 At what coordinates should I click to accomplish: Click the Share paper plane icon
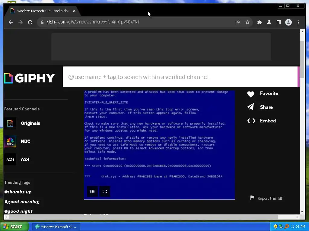click(x=250, y=107)
